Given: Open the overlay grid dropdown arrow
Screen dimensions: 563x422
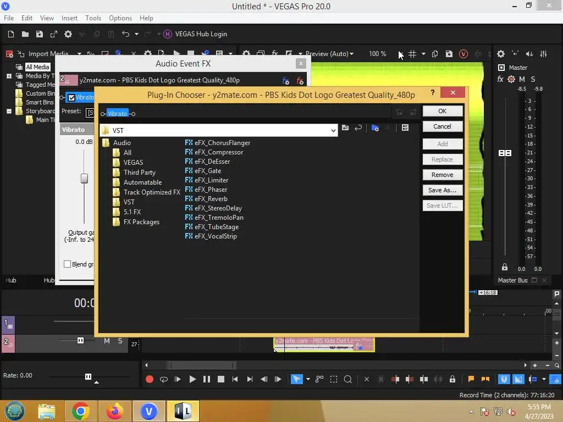Looking at the screenshot, I should point(423,54).
